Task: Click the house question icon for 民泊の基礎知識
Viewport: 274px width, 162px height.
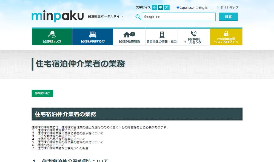Action: click(x=129, y=34)
